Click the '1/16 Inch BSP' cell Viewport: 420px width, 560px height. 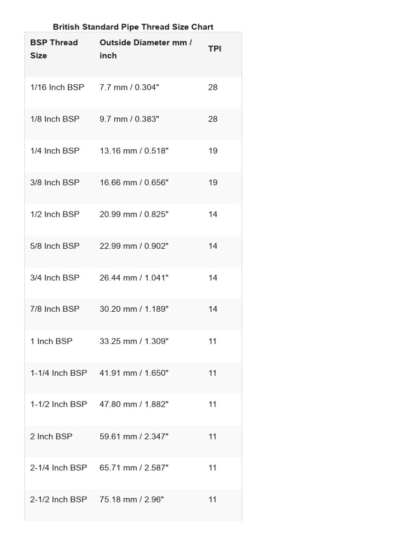pos(57,87)
